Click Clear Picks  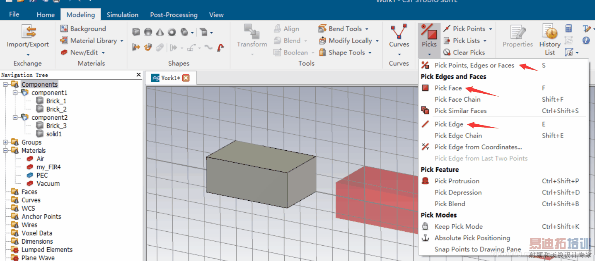(x=464, y=52)
